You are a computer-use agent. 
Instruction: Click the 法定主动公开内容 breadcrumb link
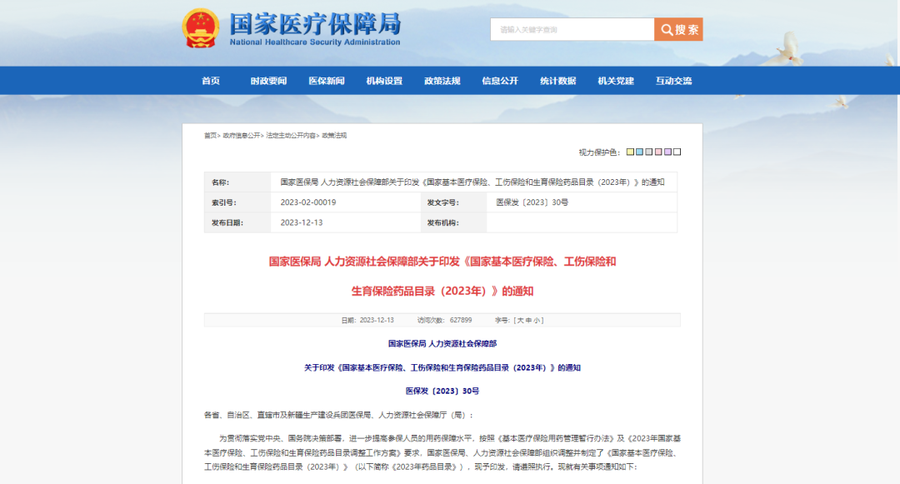point(291,135)
